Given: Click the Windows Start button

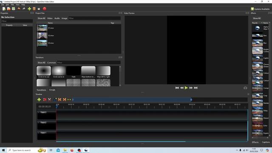Looking at the screenshot, I should point(3,150).
